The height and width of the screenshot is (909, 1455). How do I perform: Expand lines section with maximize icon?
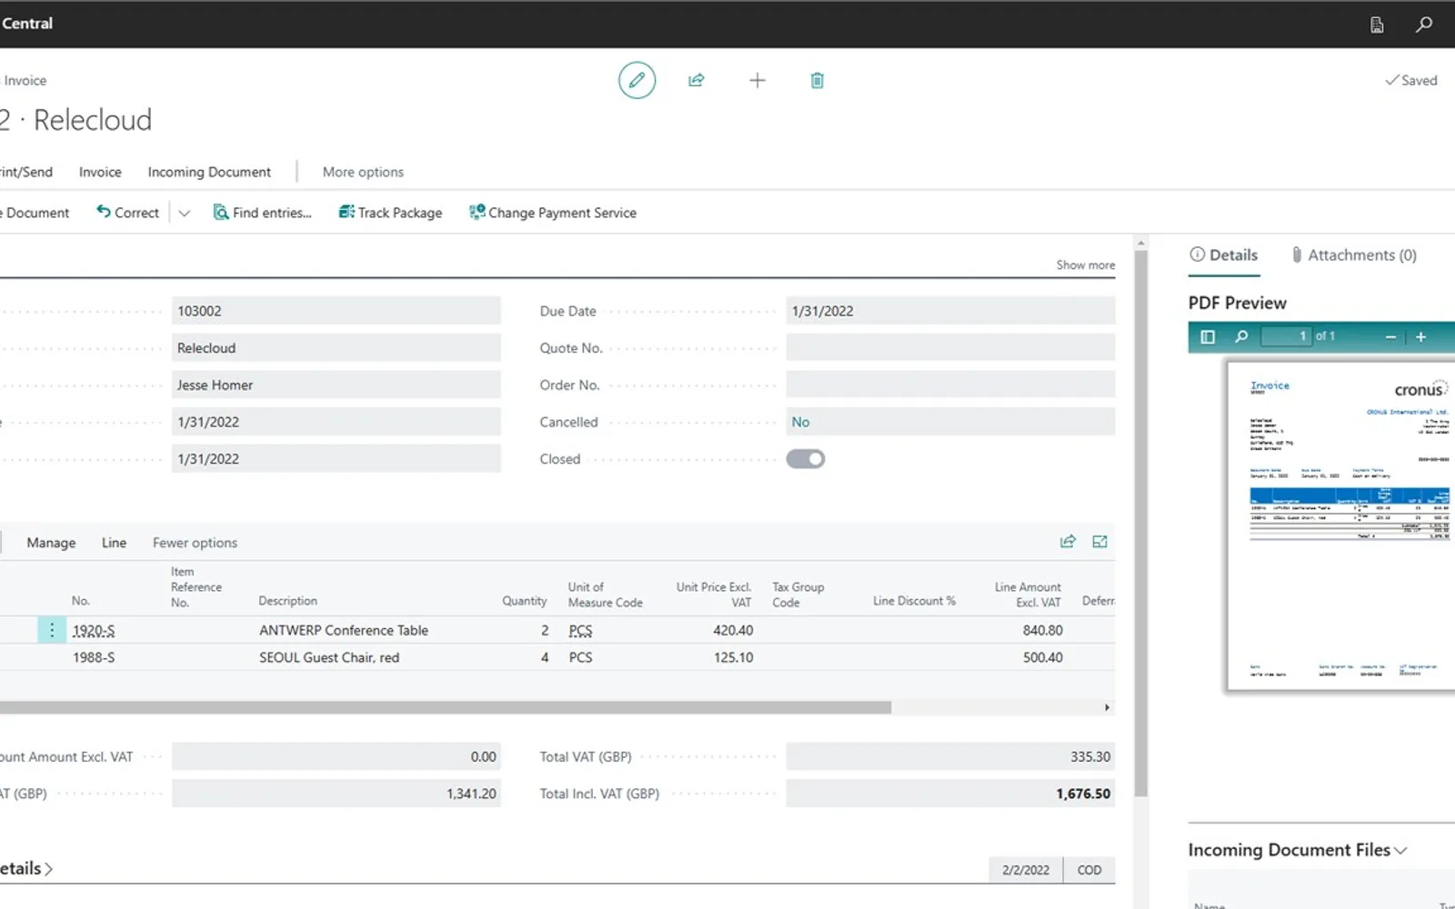point(1099,542)
